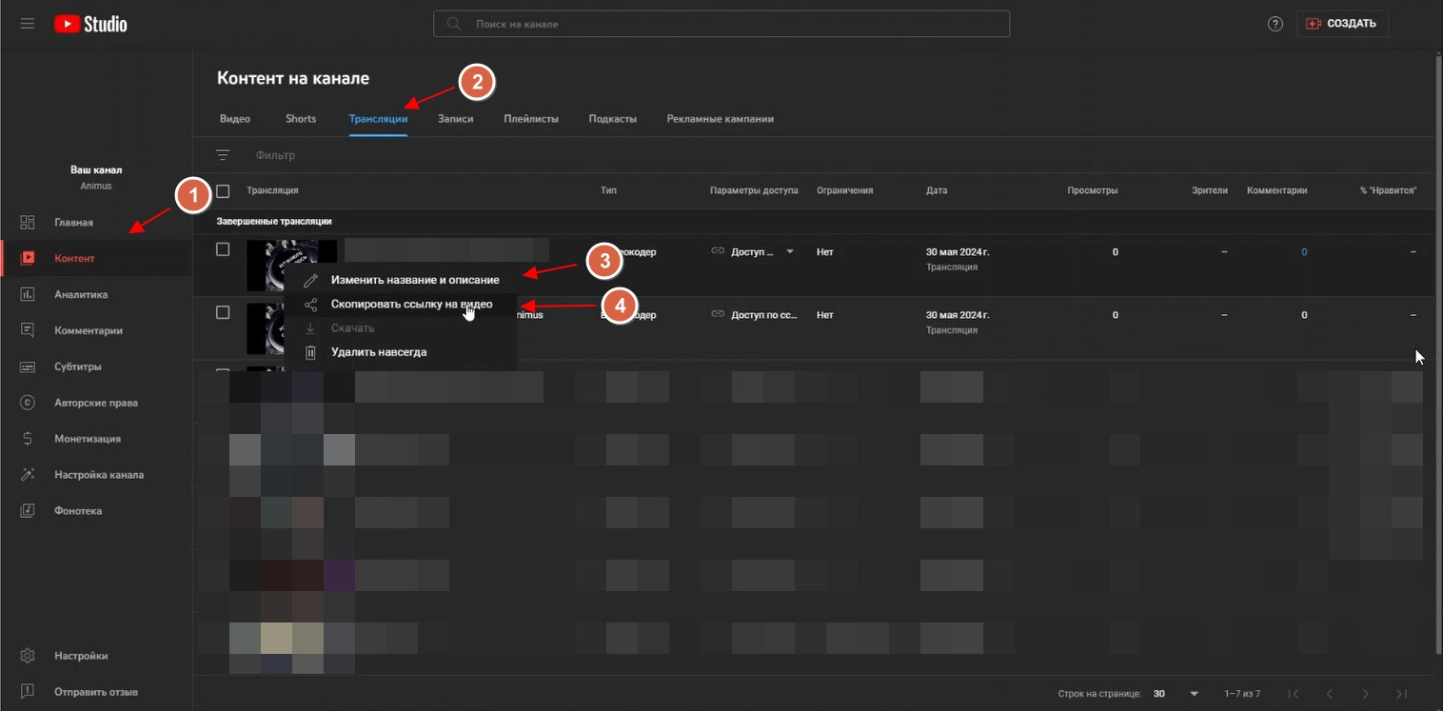
Task: Switch to the Видео tab
Action: [235, 119]
